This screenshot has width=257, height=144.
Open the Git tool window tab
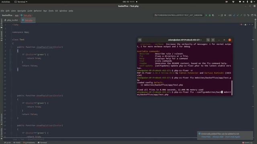pyautogui.click(x=8, y=142)
